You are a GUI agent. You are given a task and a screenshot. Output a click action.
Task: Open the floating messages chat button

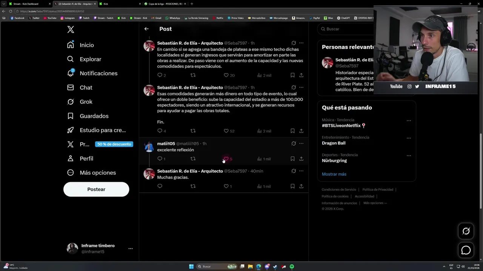466,250
